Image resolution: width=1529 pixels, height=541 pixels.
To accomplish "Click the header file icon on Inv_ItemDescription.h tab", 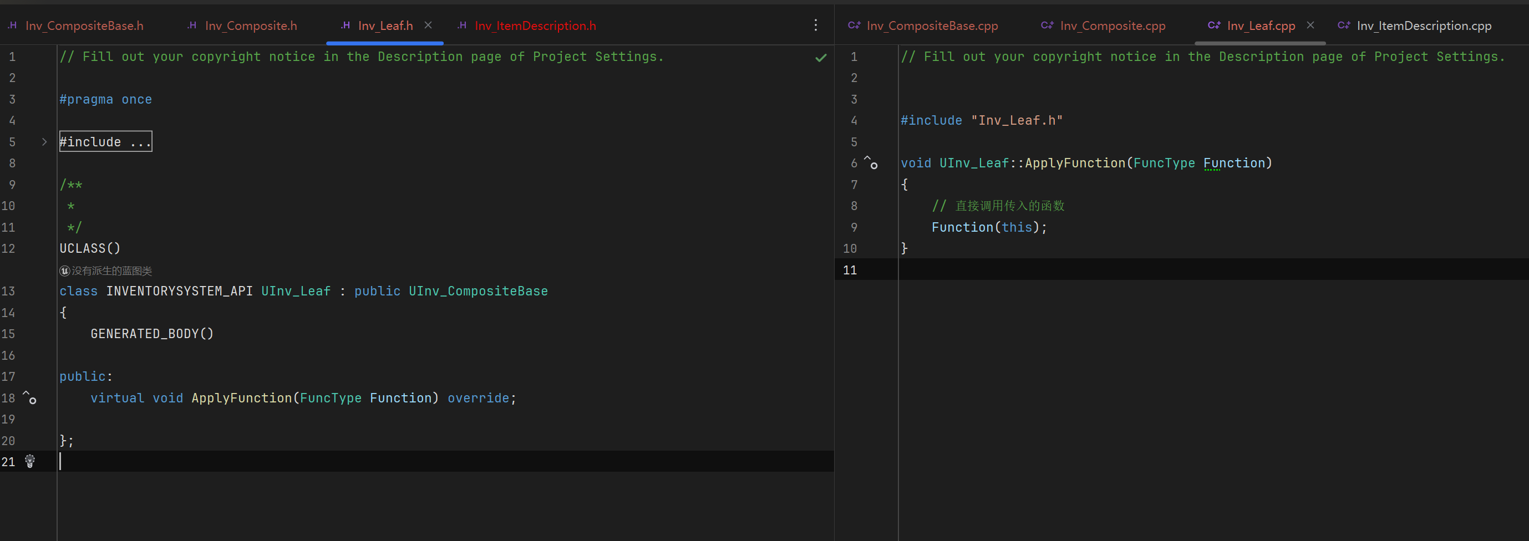I will click(x=462, y=25).
